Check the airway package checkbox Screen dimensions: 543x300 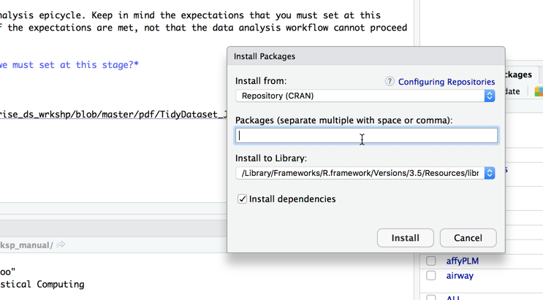tap(431, 276)
